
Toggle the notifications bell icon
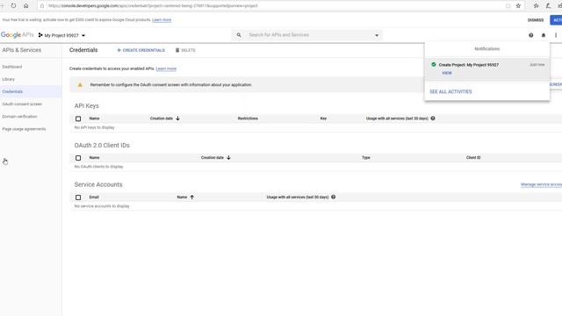pyautogui.click(x=544, y=35)
